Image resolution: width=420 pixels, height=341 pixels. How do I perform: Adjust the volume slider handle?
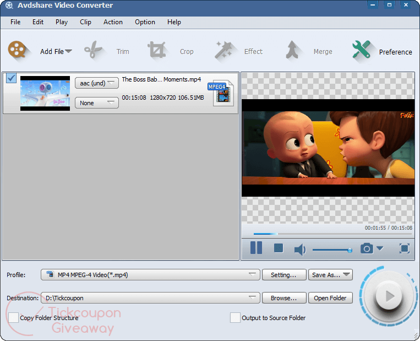coord(350,251)
